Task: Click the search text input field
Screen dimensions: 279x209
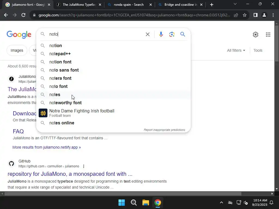Action: pos(96,34)
